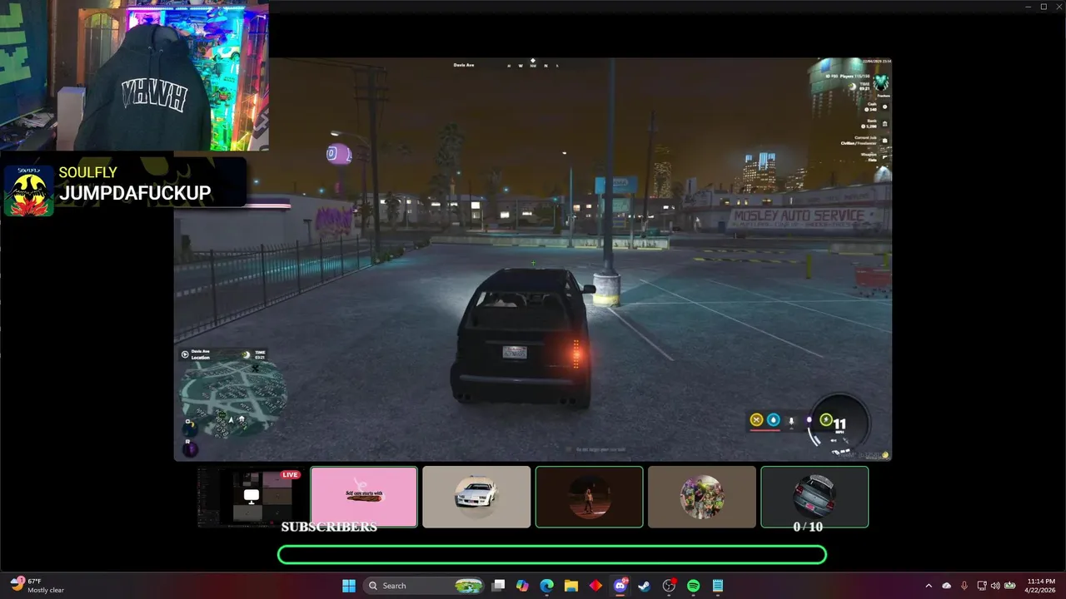Select the standing person avatar card

point(589,497)
